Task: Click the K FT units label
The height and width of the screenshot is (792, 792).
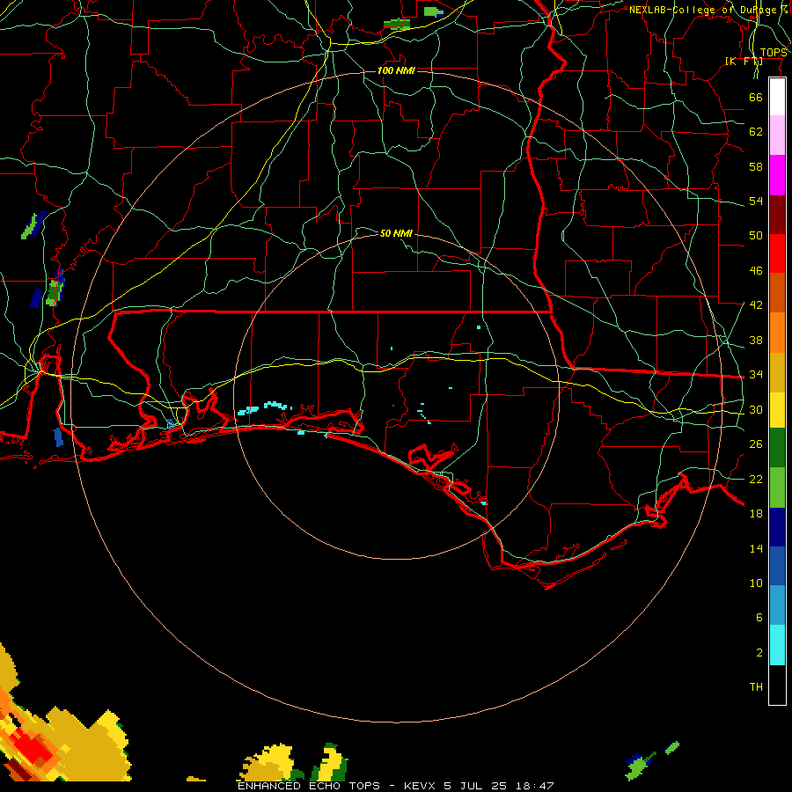Action: point(744,62)
